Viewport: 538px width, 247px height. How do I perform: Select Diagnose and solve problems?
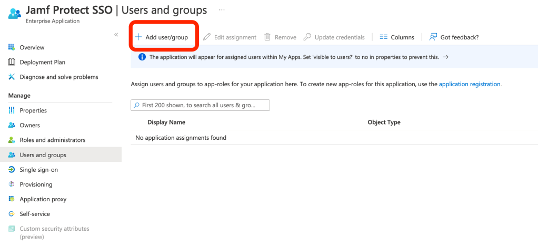58,77
